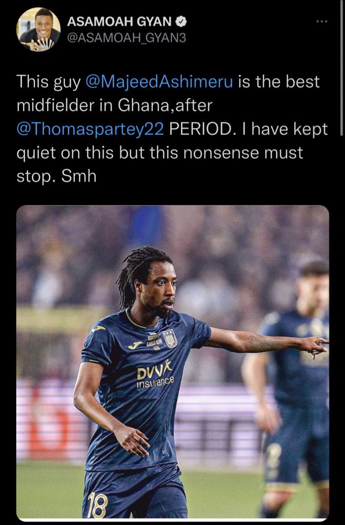The image size is (345, 525).
Task: Open the ASAMOAH GYAN display name
Action: [119, 22]
